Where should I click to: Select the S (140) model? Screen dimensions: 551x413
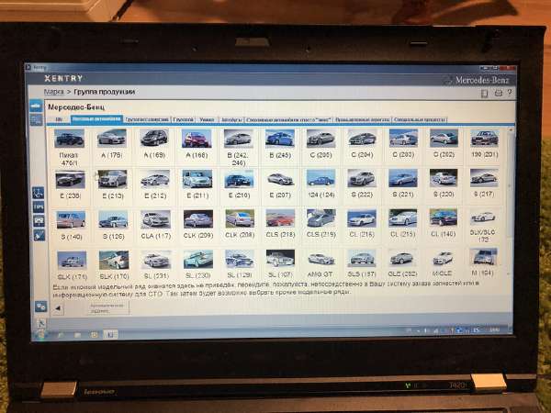coord(71,226)
